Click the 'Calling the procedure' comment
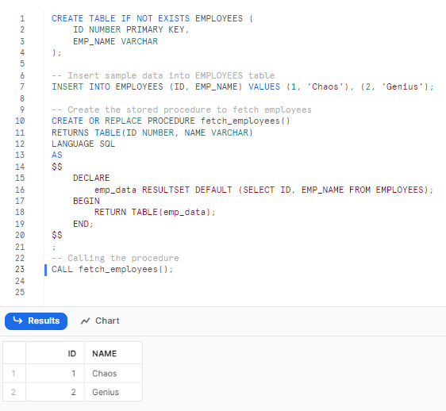This screenshot has height=411, width=446. pyautogui.click(x=115, y=258)
